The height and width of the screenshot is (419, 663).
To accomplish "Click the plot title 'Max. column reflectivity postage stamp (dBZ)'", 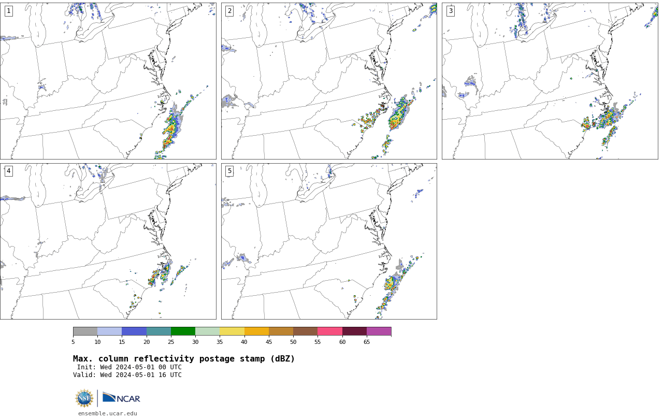I will pos(184,359).
